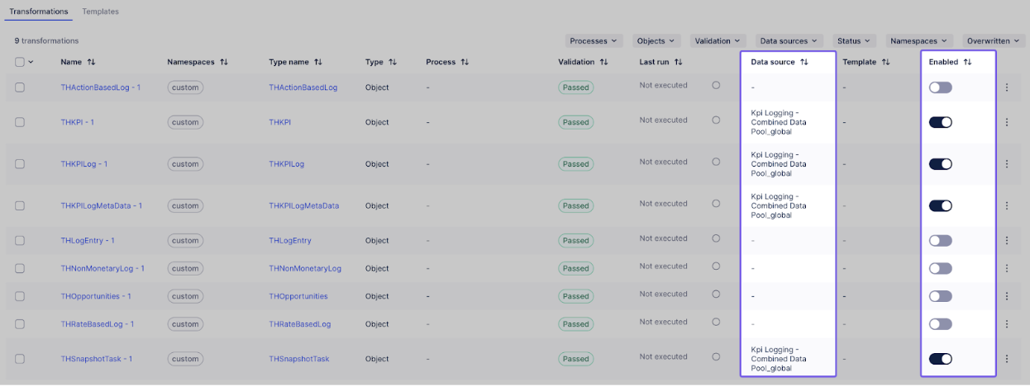The width and height of the screenshot is (1030, 391).
Task: Open the Namespaces filter dropdown
Action: tap(919, 40)
